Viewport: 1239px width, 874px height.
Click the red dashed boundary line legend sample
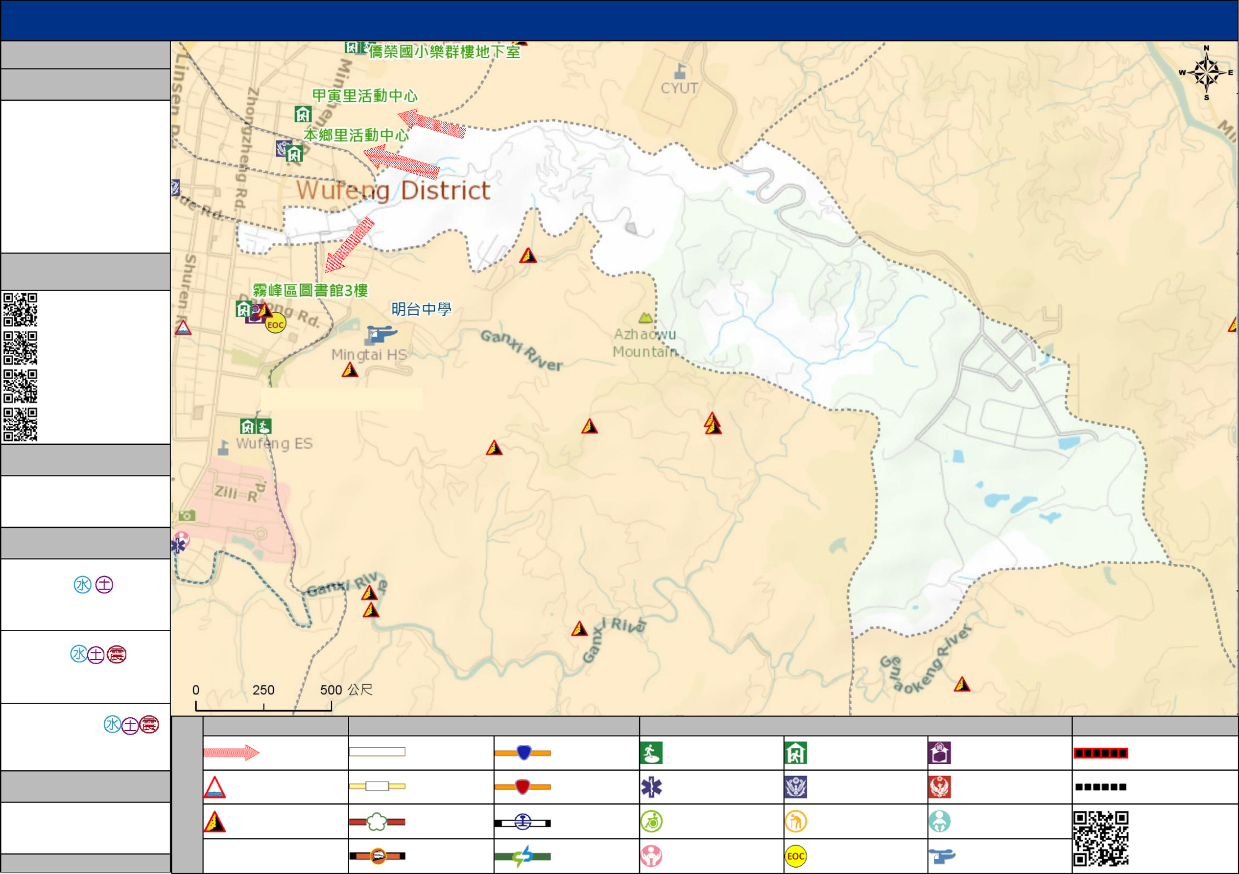pyautogui.click(x=1101, y=753)
